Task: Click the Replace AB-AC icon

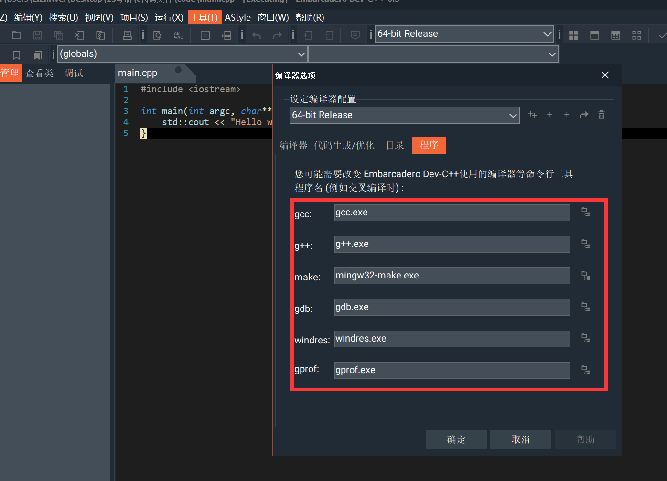Action: coord(178,35)
